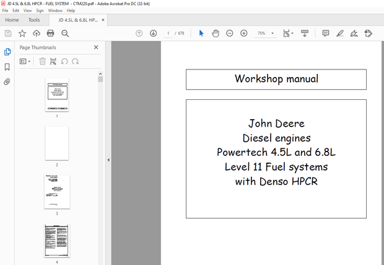The width and height of the screenshot is (384, 265).
Task: Click 'Powertech 4.5L and 6.8L' text
Action: point(276,152)
